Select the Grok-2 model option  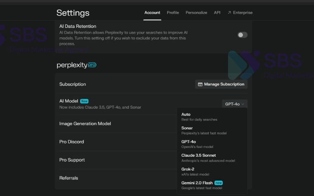coord(212,172)
